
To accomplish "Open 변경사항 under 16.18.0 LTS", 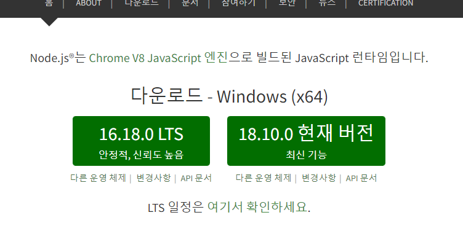I will pos(153,178).
